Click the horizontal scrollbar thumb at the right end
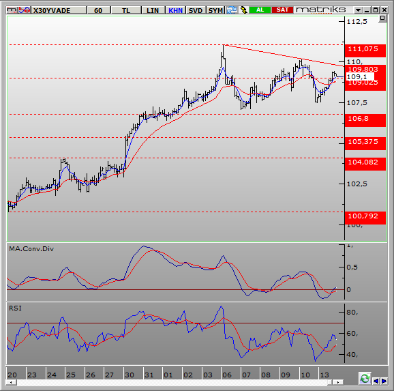 click(330, 382)
